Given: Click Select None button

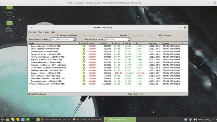Looking at the screenshot, I should (x=137, y=35).
